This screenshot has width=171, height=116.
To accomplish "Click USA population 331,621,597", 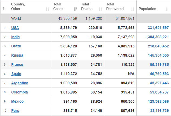I will [158, 28].
